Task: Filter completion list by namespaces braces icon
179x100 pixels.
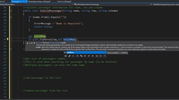Action: (x=97, y=56)
